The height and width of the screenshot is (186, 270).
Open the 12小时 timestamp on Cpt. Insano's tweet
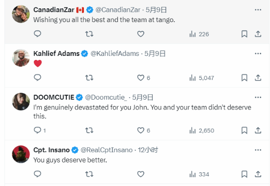(x=148, y=150)
